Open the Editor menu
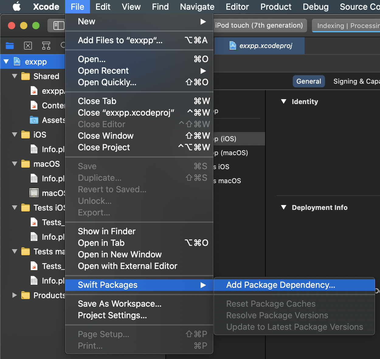Viewport: 380px width, 359px height. 237,7
